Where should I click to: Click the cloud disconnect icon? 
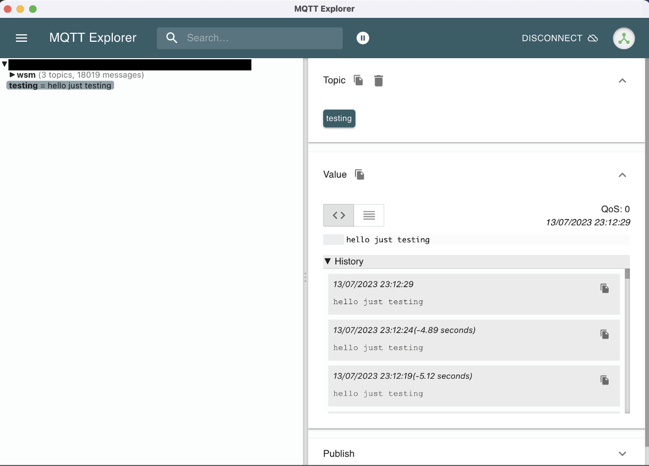593,38
